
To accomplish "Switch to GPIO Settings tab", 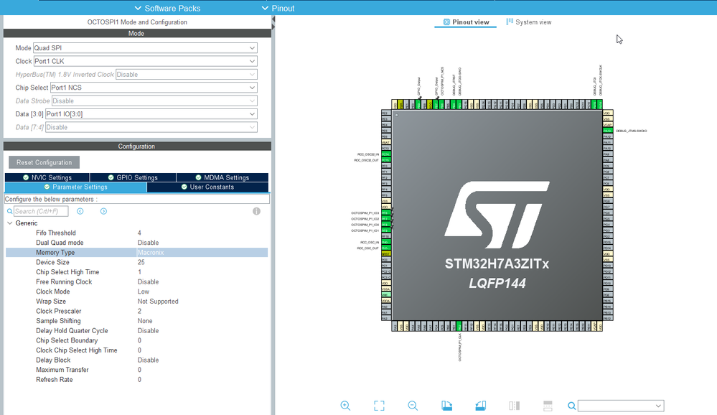I will click(133, 177).
